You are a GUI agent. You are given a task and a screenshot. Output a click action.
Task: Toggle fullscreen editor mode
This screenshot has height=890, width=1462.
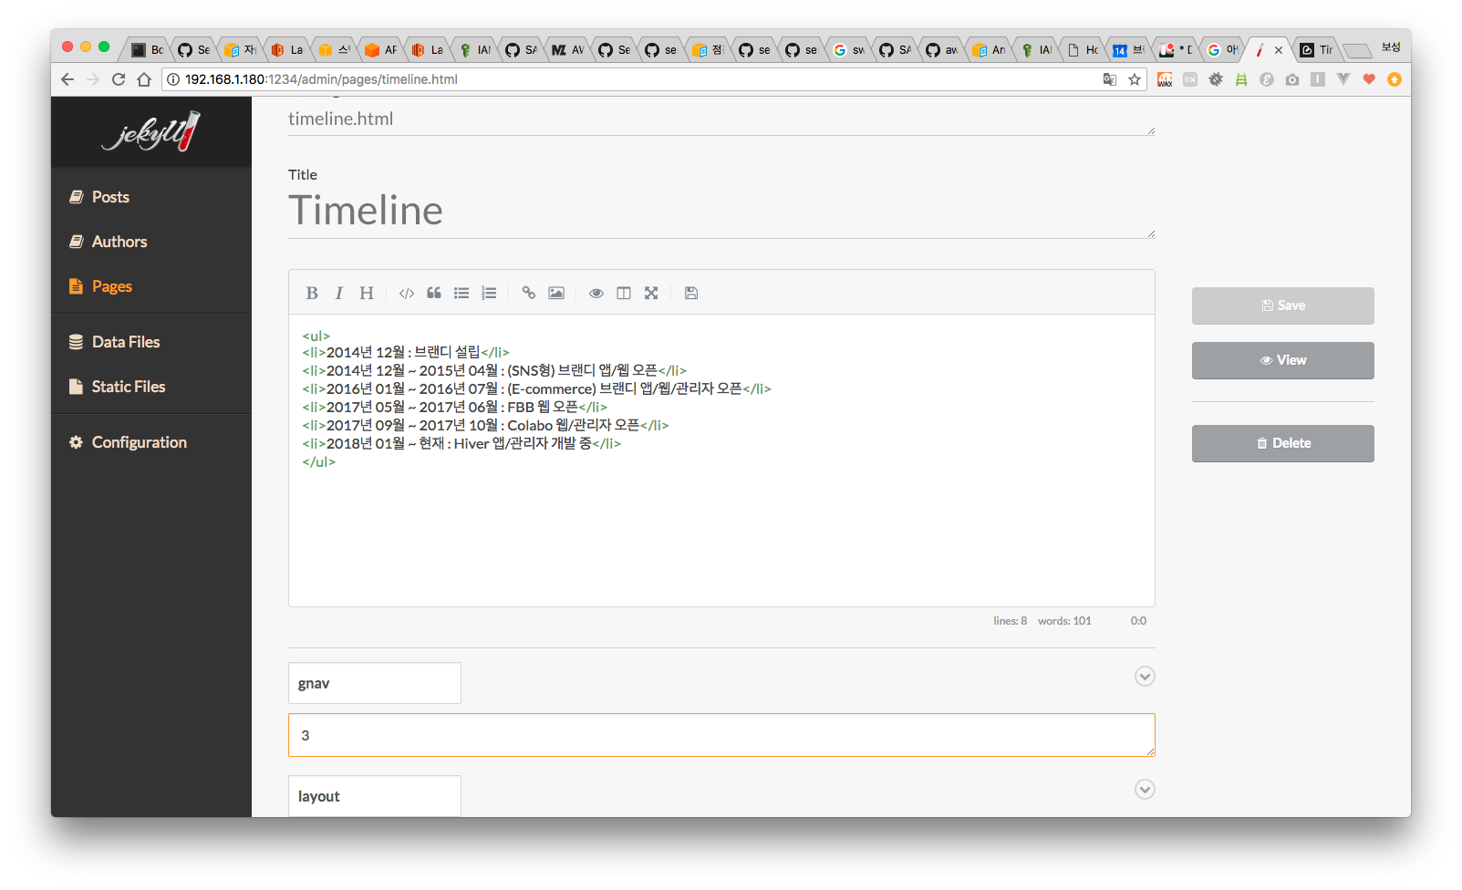(651, 293)
